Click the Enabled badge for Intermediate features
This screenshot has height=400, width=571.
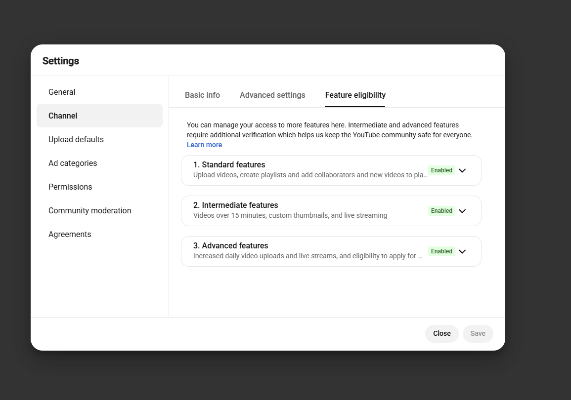tap(441, 211)
